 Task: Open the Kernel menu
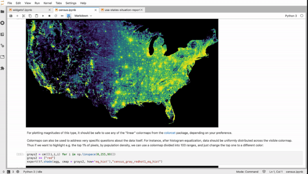point(48,3)
